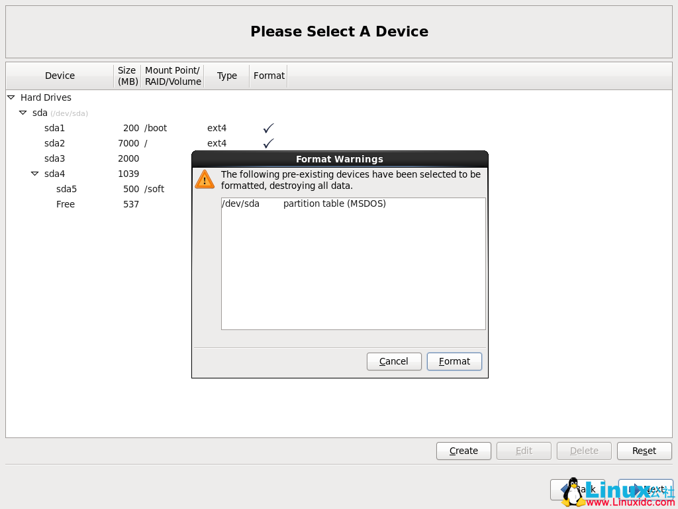This screenshot has height=509, width=678.
Task: Click the Create button
Action: click(x=463, y=451)
